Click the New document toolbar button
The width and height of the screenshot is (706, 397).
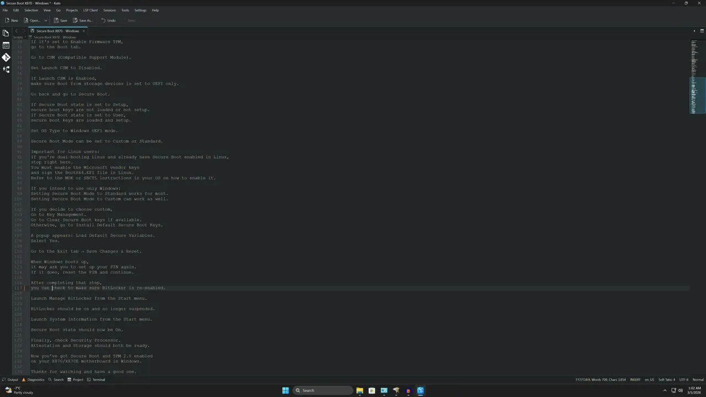pos(11,20)
